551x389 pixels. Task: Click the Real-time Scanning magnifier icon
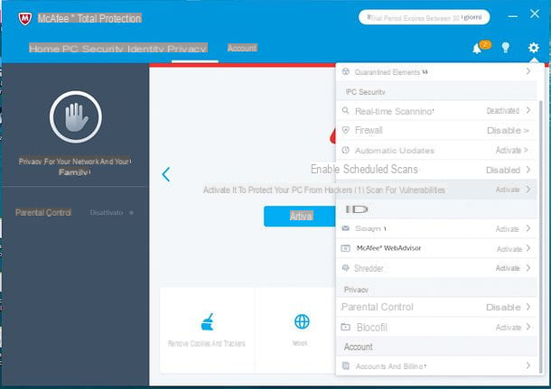346,111
